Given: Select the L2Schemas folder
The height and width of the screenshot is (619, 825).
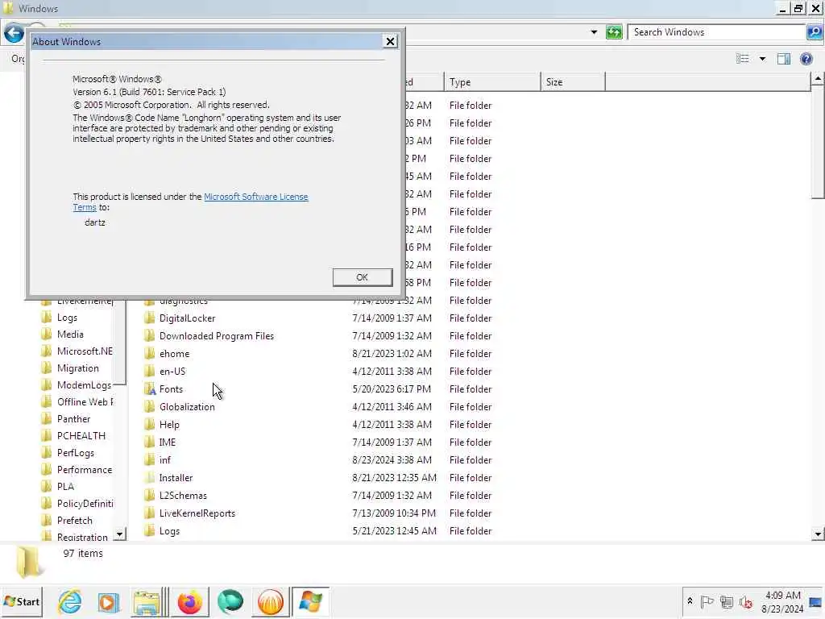Looking at the screenshot, I should point(183,496).
